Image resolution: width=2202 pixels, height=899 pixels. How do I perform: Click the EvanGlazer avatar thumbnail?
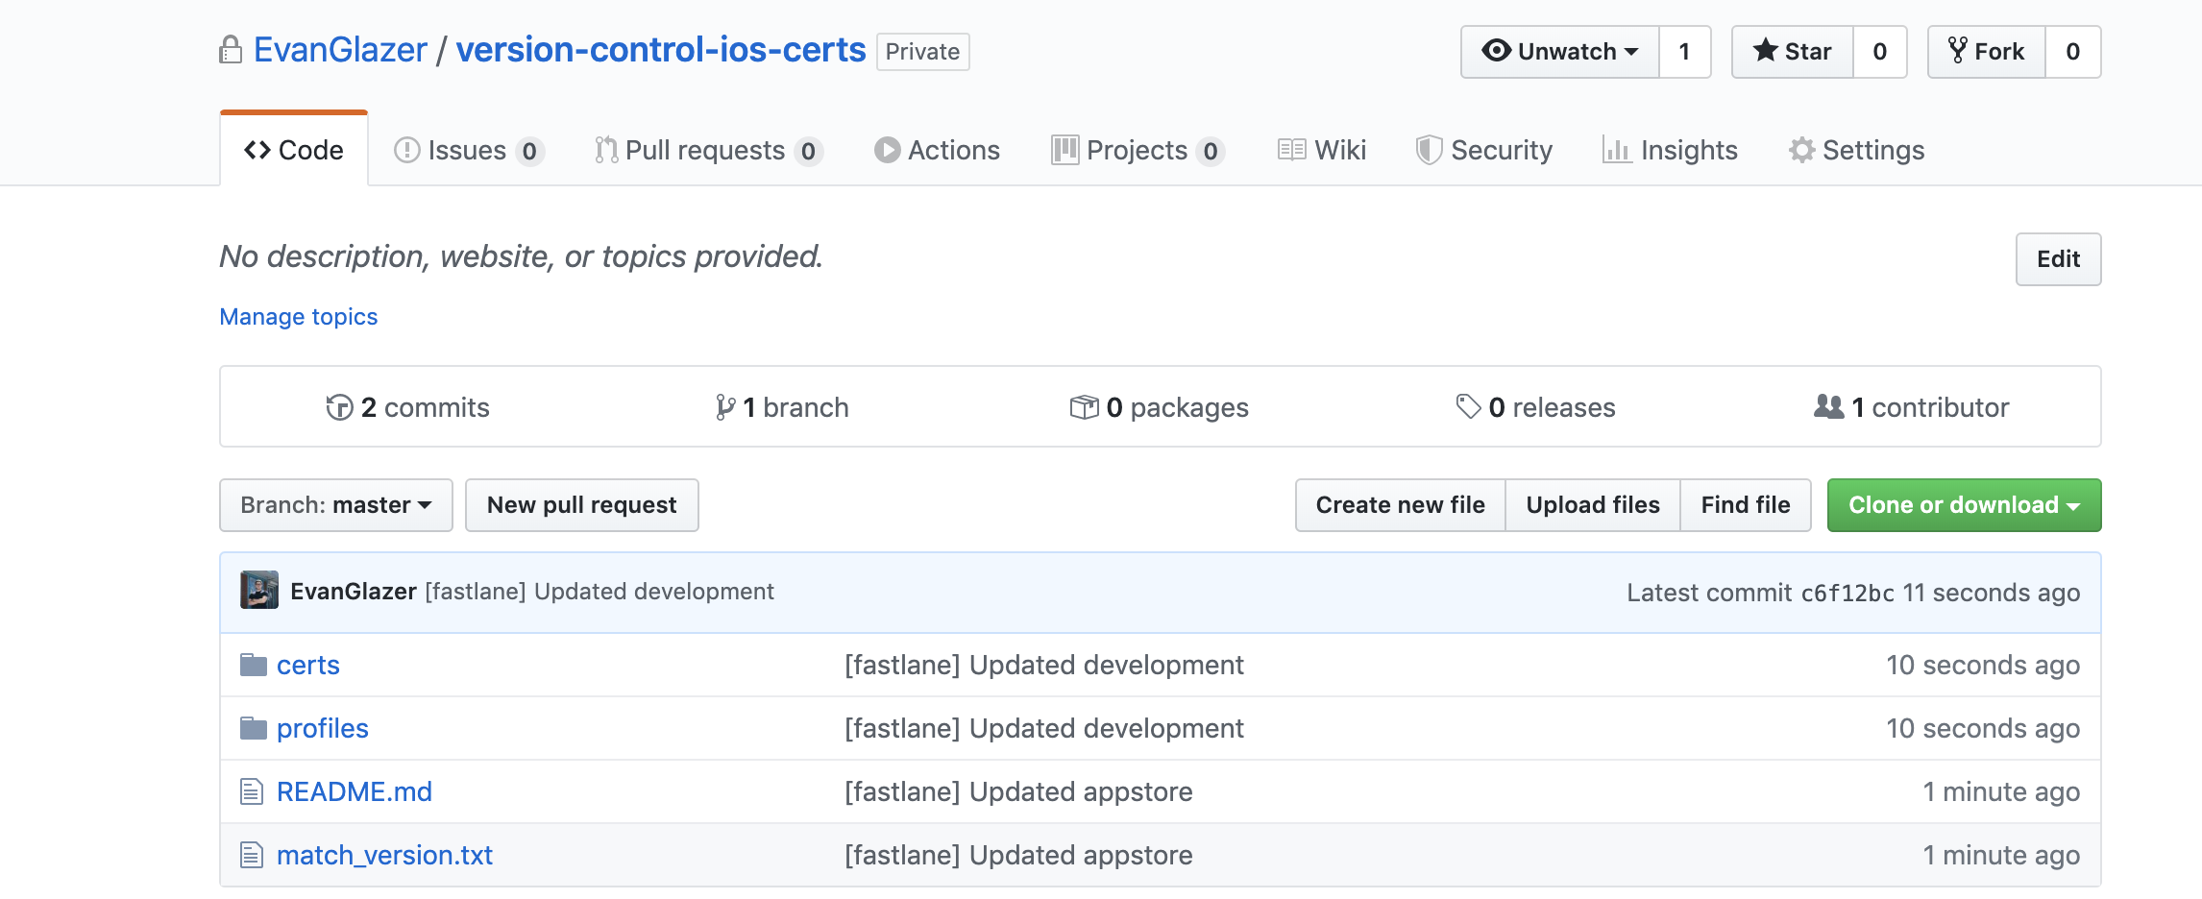[x=259, y=591]
